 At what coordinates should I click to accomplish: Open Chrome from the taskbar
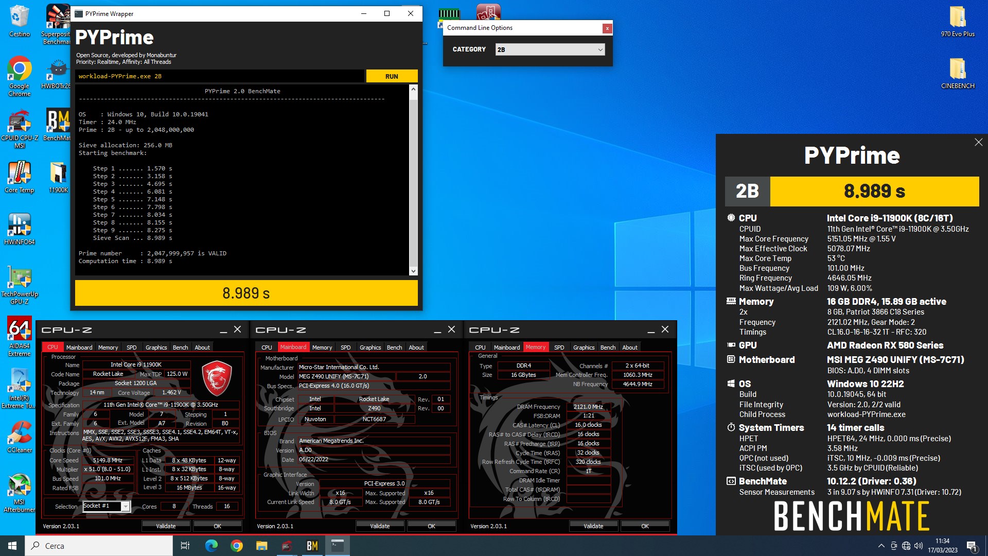coord(236,546)
